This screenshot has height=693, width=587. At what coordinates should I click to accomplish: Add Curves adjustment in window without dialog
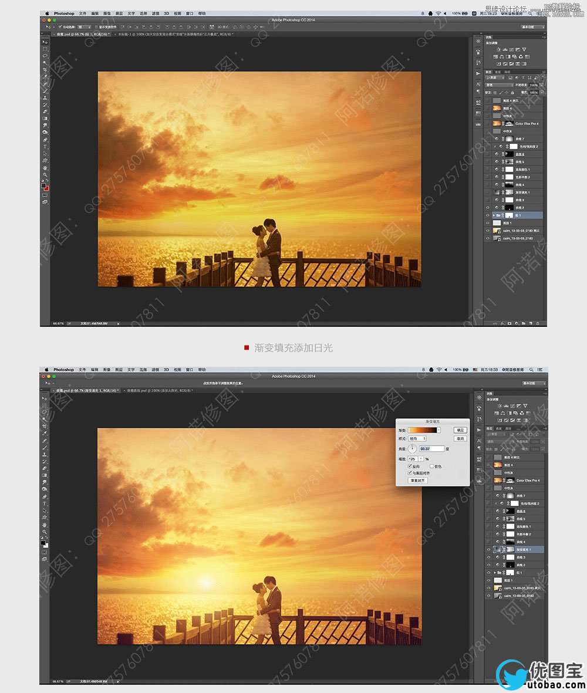(511, 49)
